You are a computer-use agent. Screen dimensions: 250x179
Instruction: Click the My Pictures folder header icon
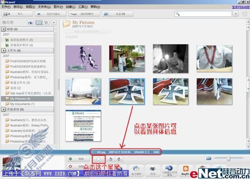click(66, 24)
